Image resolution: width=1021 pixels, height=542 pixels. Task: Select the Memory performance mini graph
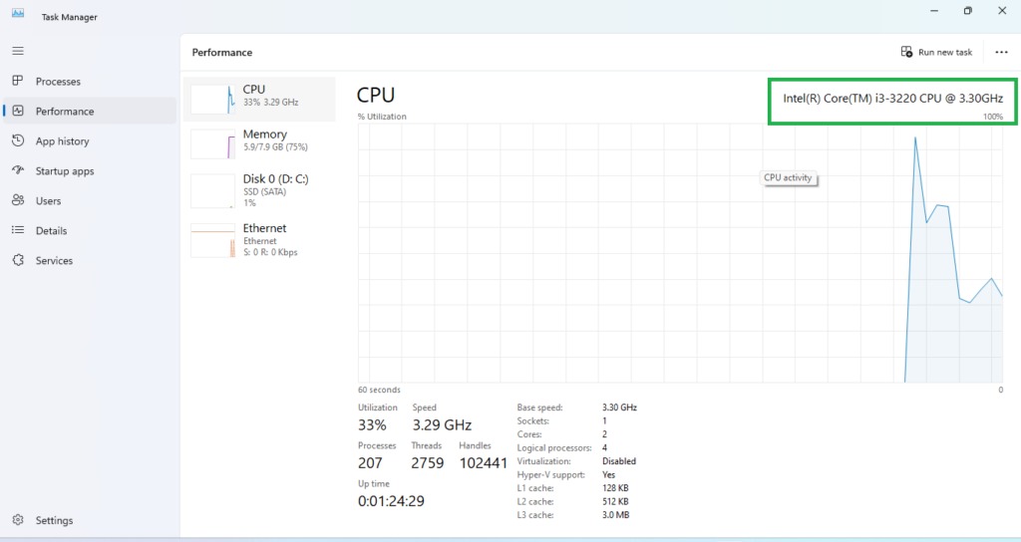pos(213,143)
